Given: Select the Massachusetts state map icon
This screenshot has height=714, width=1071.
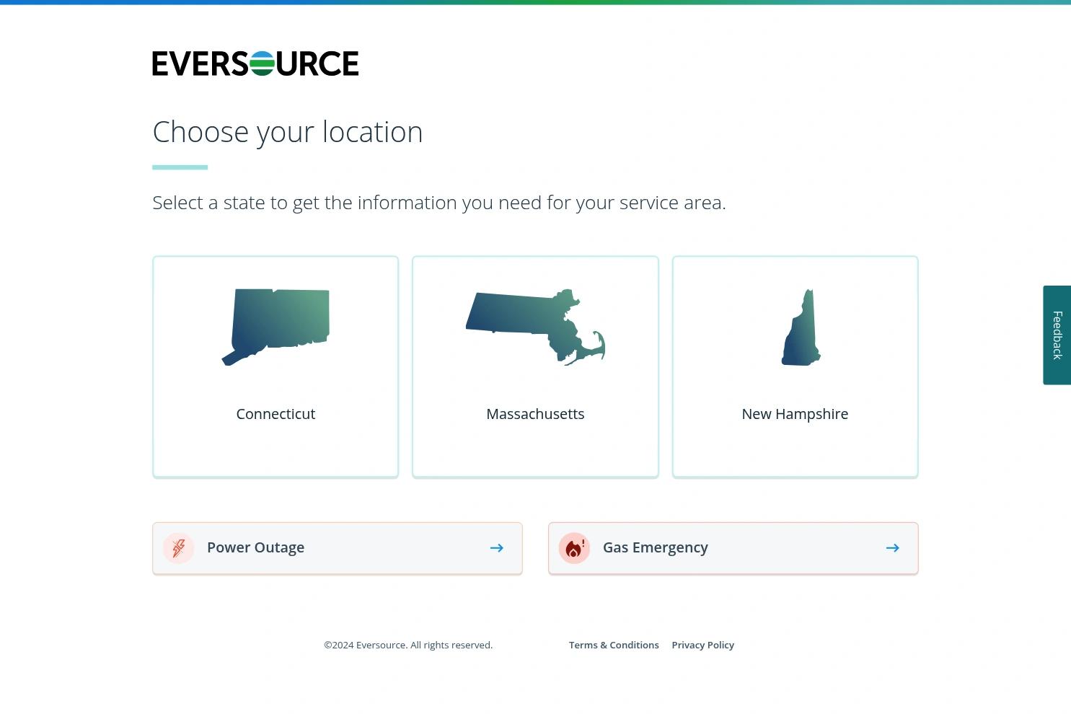Looking at the screenshot, I should 535,327.
